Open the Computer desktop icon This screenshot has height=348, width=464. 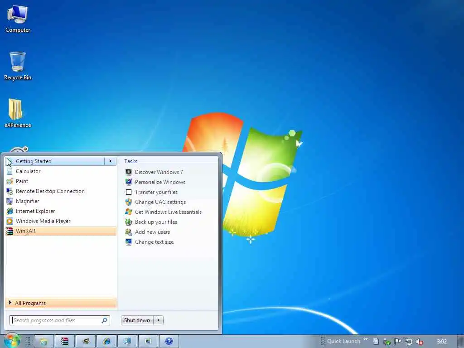point(18,19)
